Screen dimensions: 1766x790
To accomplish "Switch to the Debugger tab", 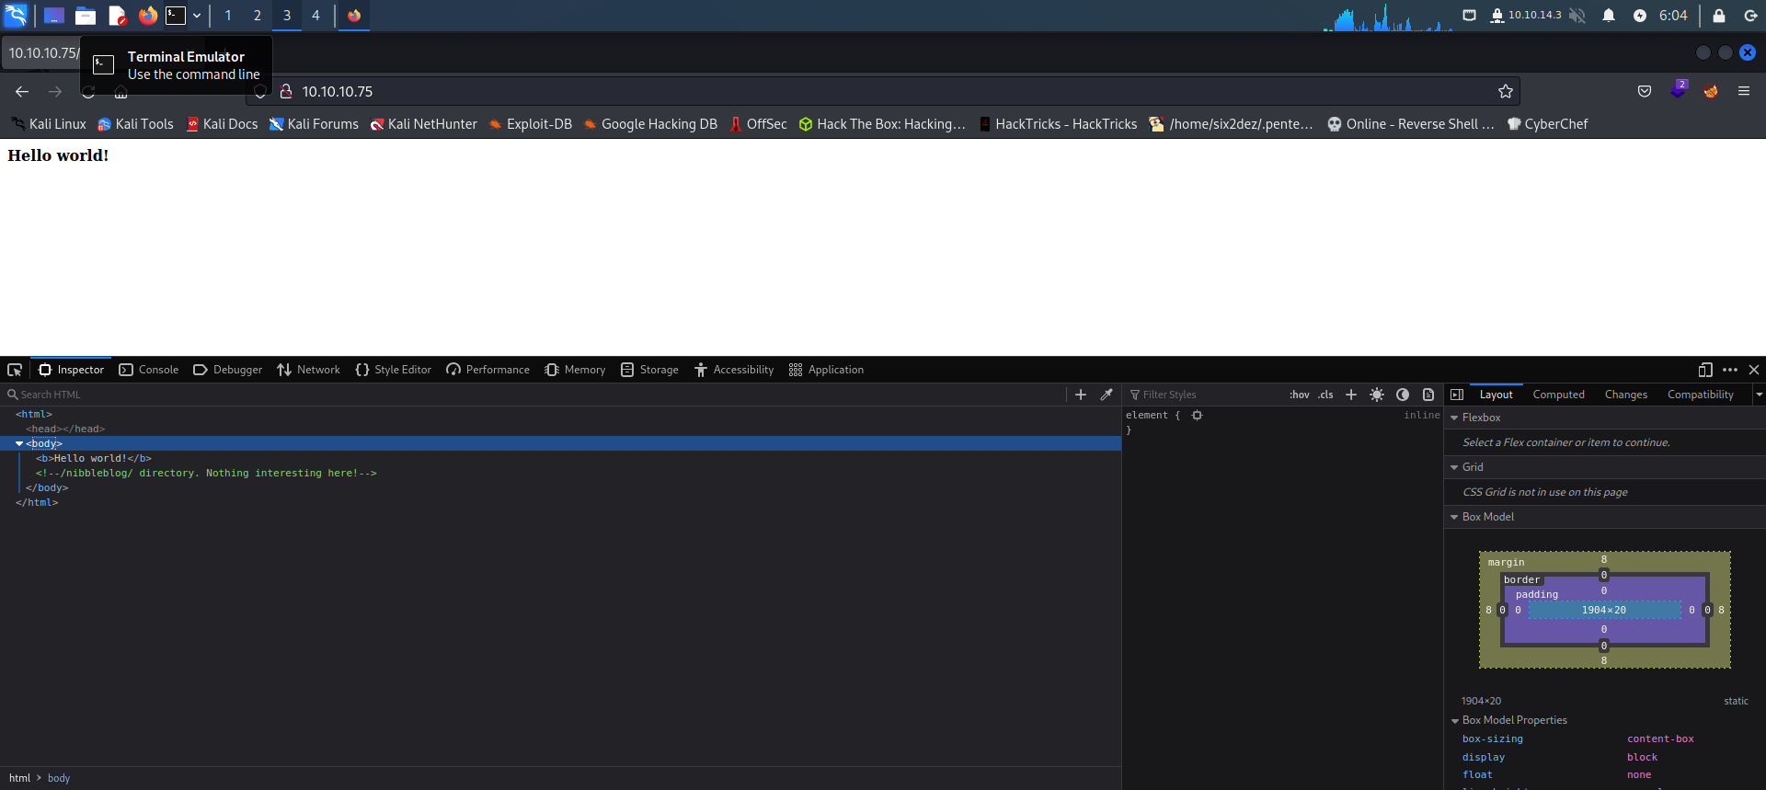I will tap(228, 370).
